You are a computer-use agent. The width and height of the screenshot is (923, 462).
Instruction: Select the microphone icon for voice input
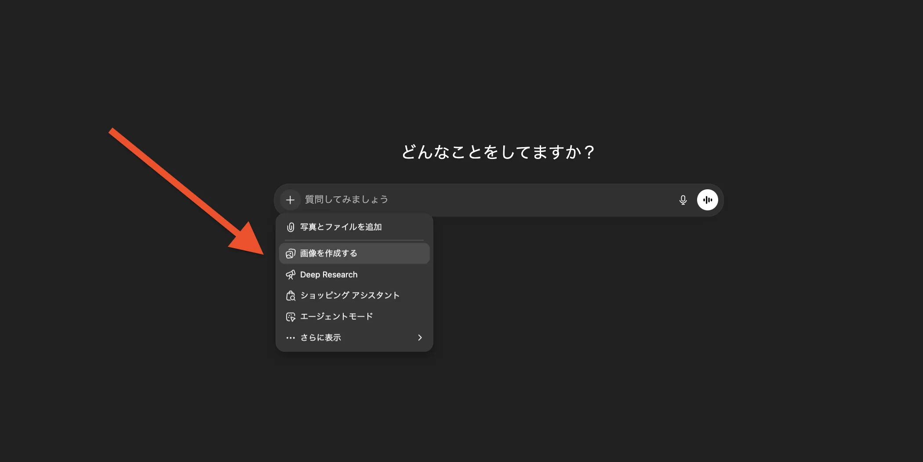click(x=683, y=200)
